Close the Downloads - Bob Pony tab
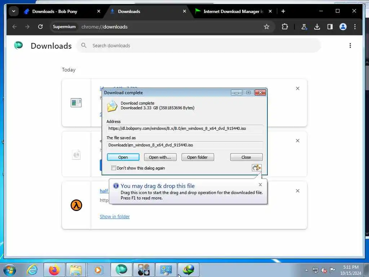This screenshot has width=369, height=277. pos(99,11)
